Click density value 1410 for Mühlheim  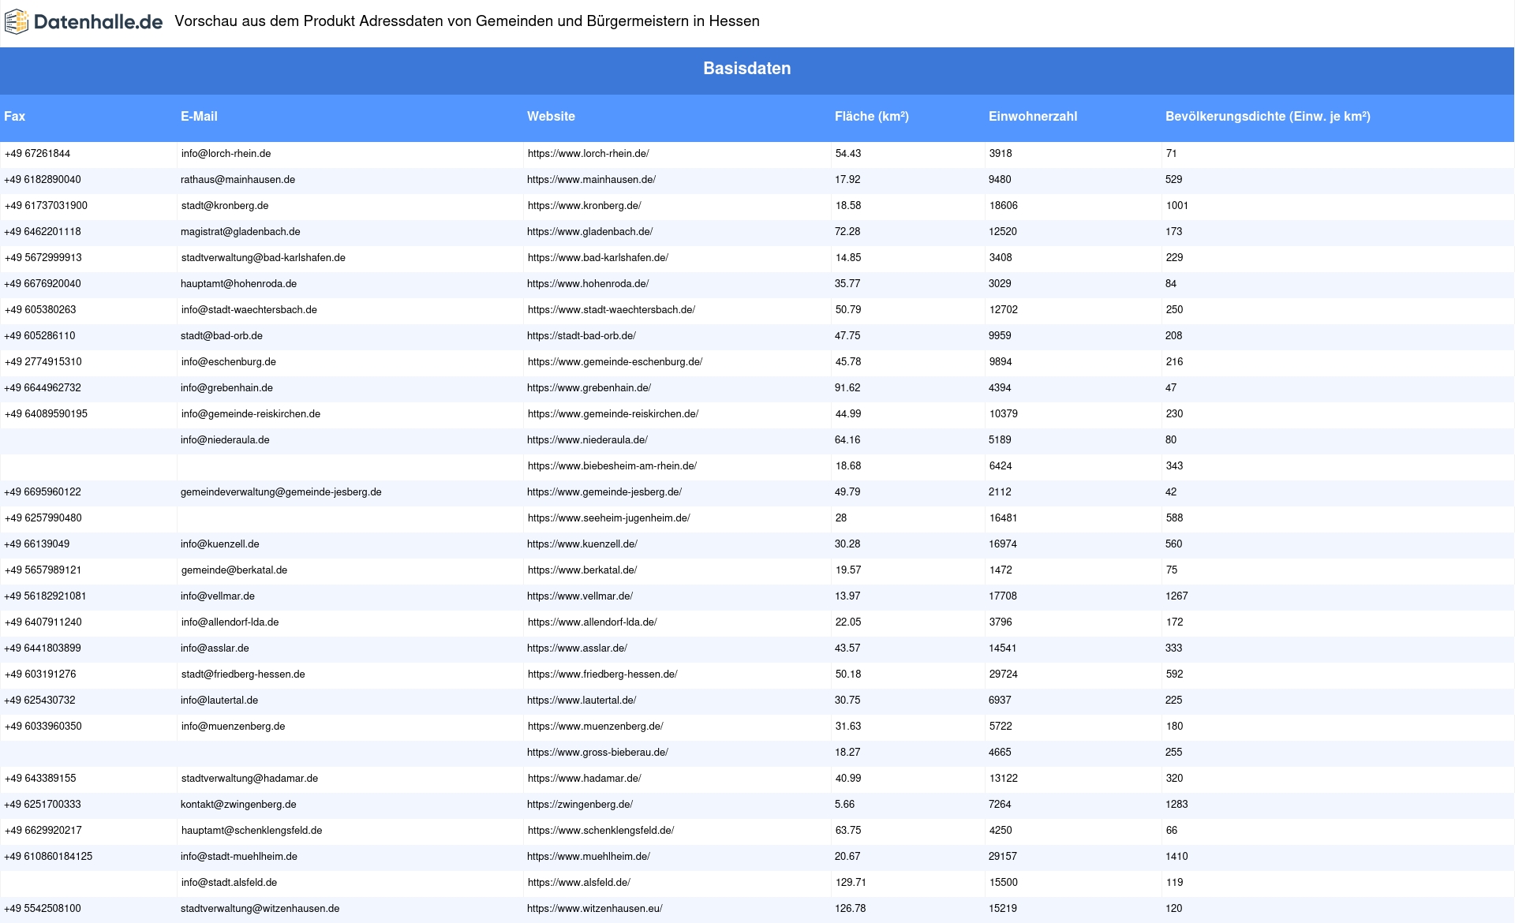1176,857
